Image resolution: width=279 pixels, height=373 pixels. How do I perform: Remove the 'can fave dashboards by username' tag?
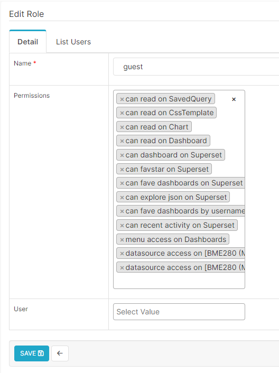pos(122,211)
